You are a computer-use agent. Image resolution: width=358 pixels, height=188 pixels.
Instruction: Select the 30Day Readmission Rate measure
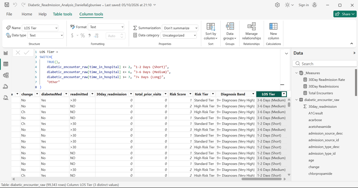coord(326,80)
